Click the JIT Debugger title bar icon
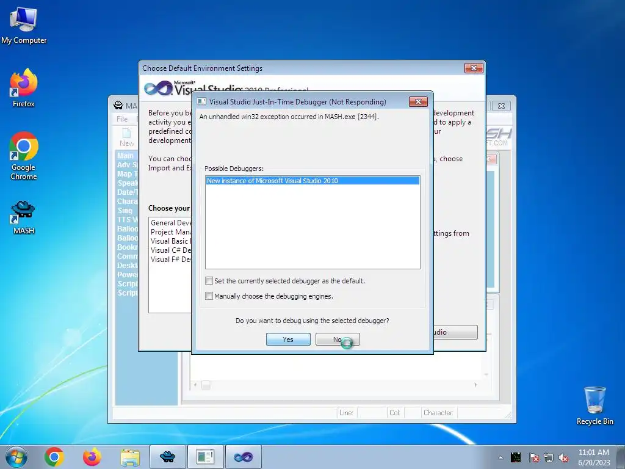The height and width of the screenshot is (469, 625). point(201,102)
